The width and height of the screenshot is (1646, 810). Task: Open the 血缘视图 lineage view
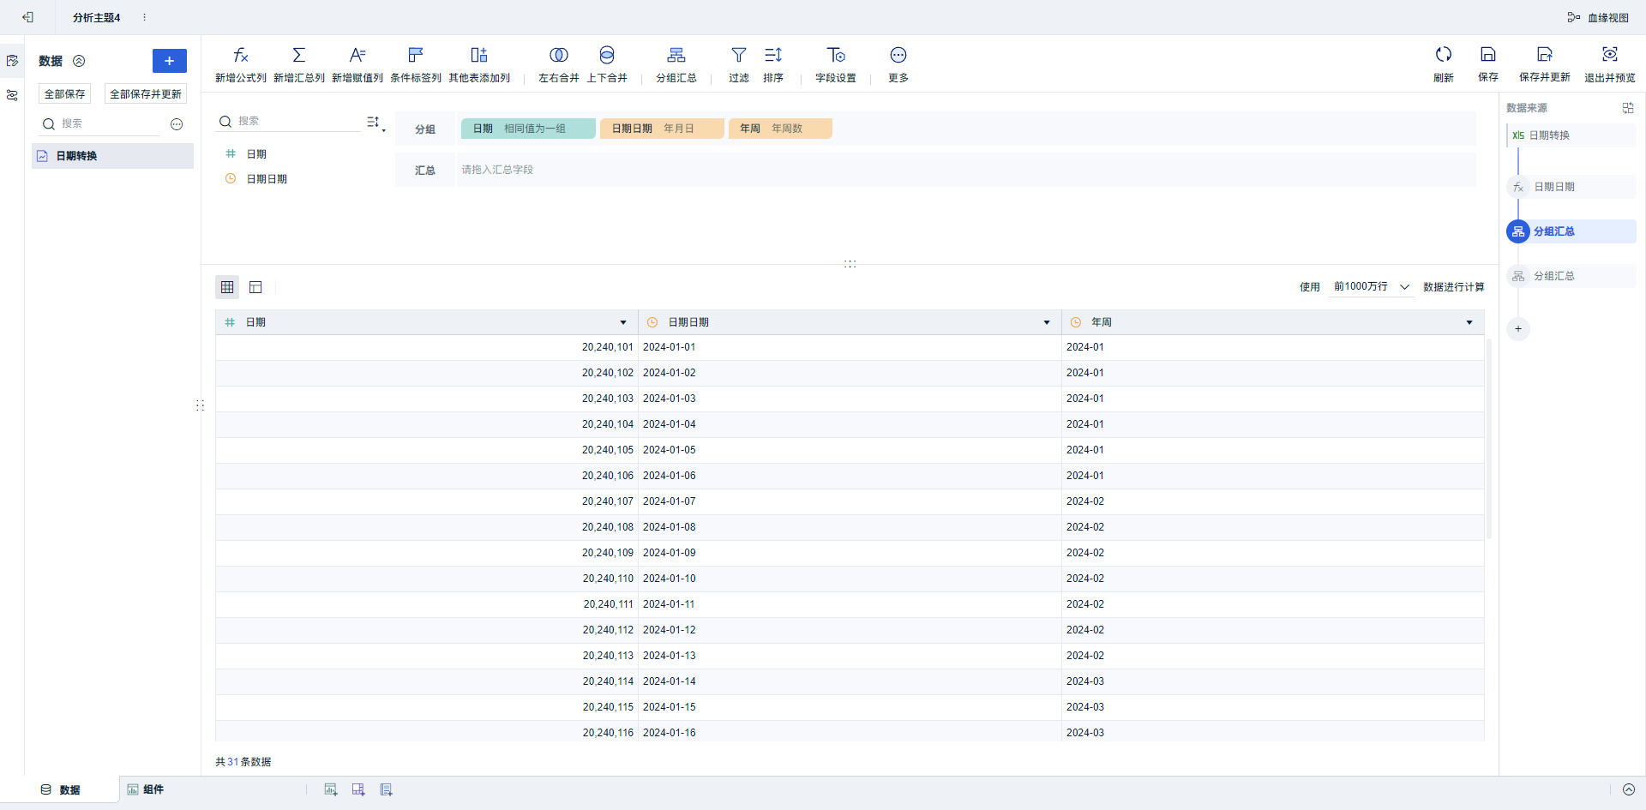[1598, 17]
